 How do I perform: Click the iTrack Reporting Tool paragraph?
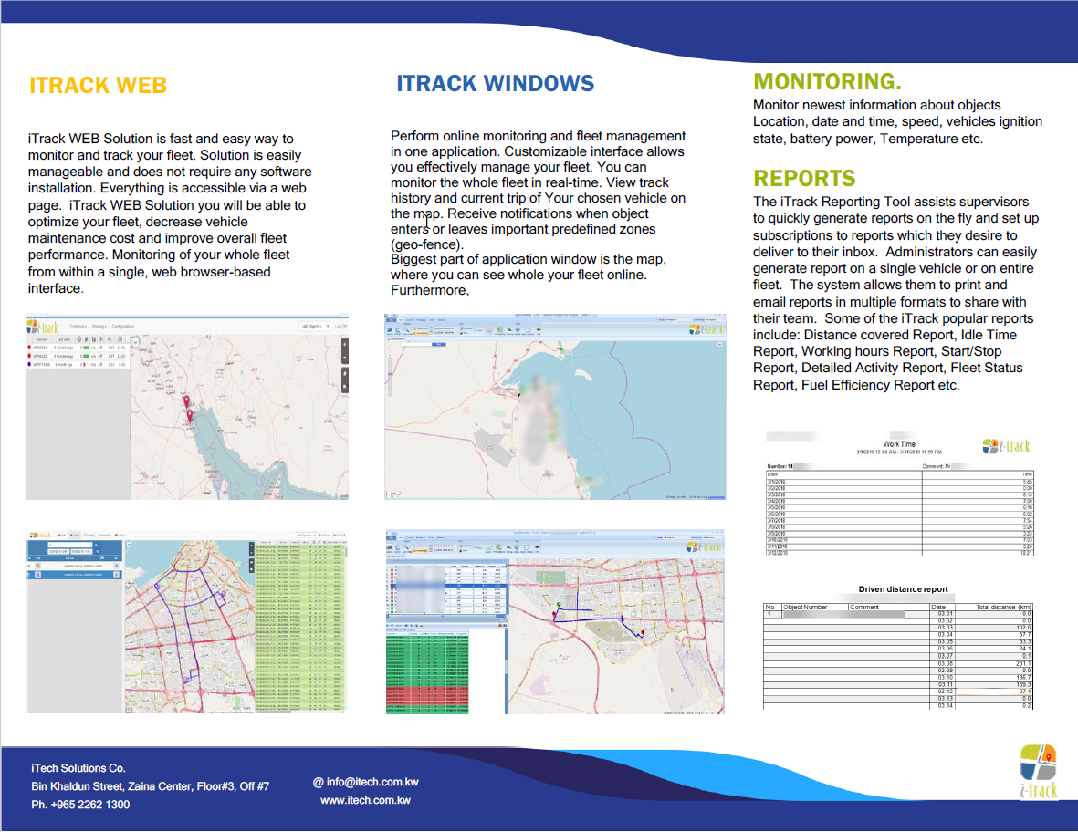895,294
